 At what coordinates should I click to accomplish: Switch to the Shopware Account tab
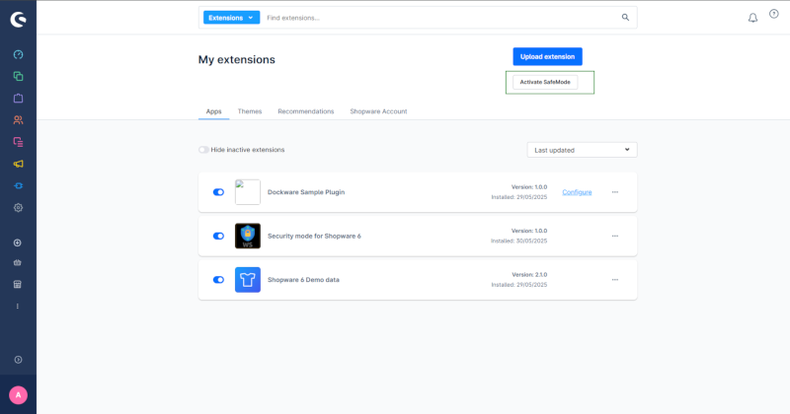tap(378, 111)
